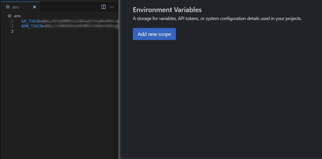Click the NPM_TOKEN variable name
Viewport: 322px width, 159px height.
tap(32, 26)
